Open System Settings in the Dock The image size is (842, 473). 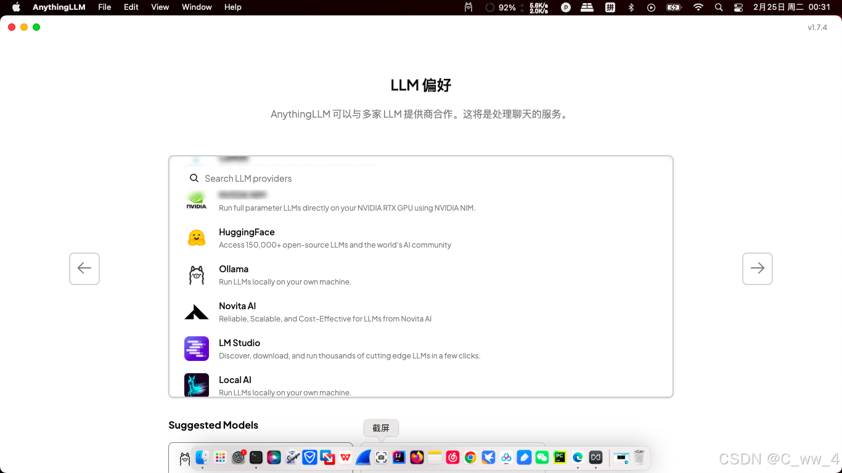(x=239, y=458)
